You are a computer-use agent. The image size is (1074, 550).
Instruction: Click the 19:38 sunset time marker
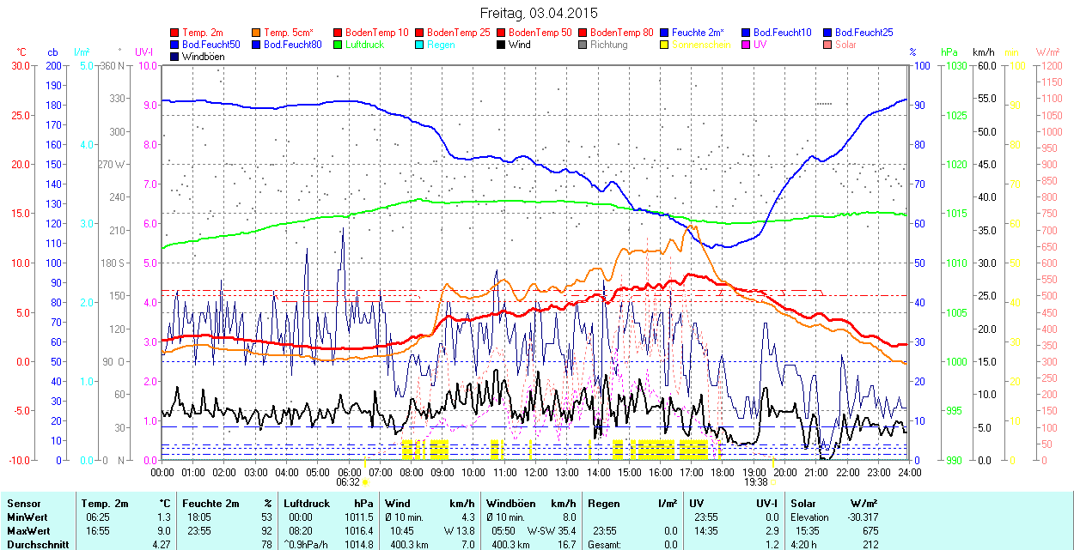click(x=754, y=482)
